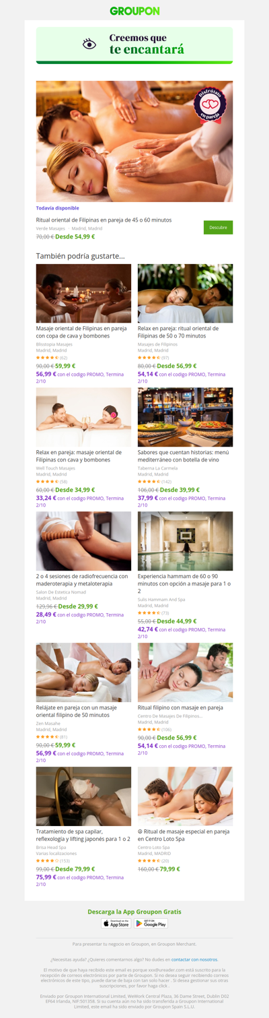Click Creemos que te encantará banner
269x1018 pixels.
(134, 45)
